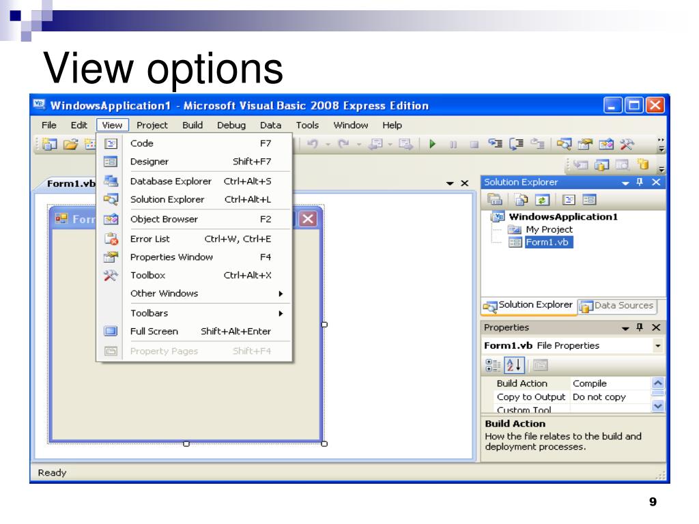This screenshot has height=524, width=699.
Task: Open the Project menu
Action: (x=152, y=126)
